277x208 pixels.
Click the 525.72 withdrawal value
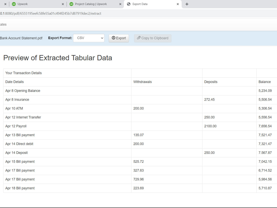(x=138, y=161)
